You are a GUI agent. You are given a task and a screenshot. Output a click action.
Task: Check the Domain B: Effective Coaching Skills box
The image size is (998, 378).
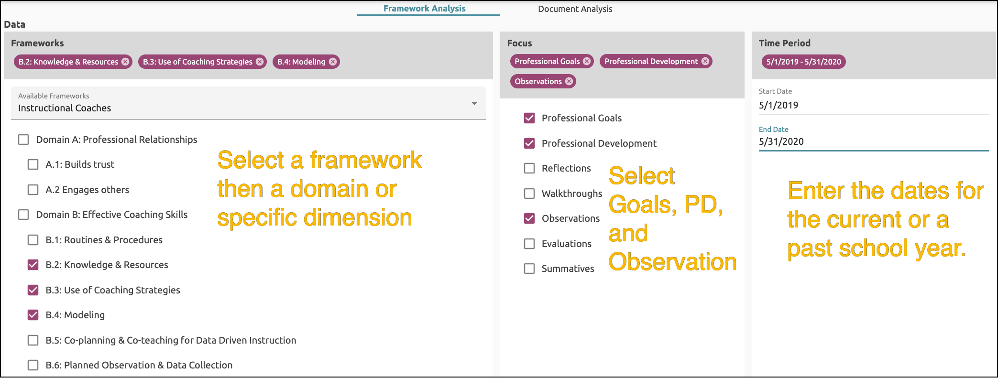[x=23, y=215]
